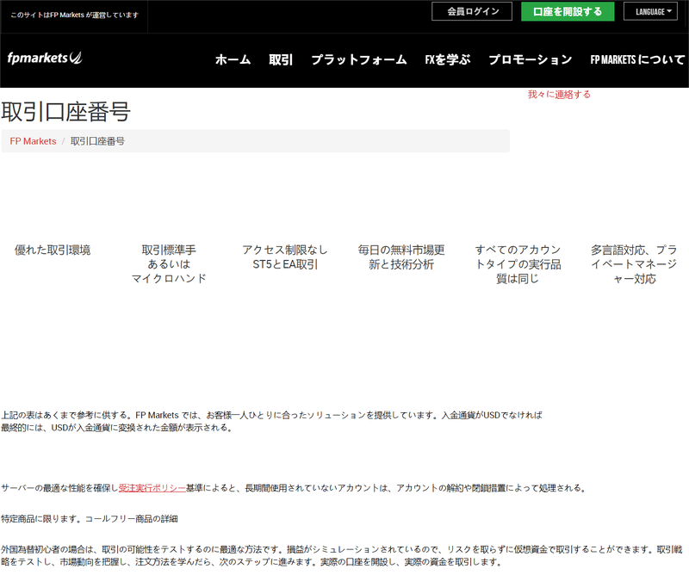The image size is (689, 575).
Task: Open the プロモーション navigation menu
Action: coord(531,59)
